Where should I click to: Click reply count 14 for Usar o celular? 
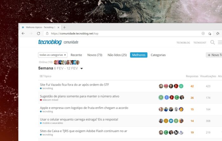192,121
